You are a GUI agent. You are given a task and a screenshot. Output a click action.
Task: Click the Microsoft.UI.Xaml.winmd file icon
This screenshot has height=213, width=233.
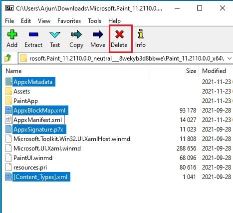tap(8, 148)
